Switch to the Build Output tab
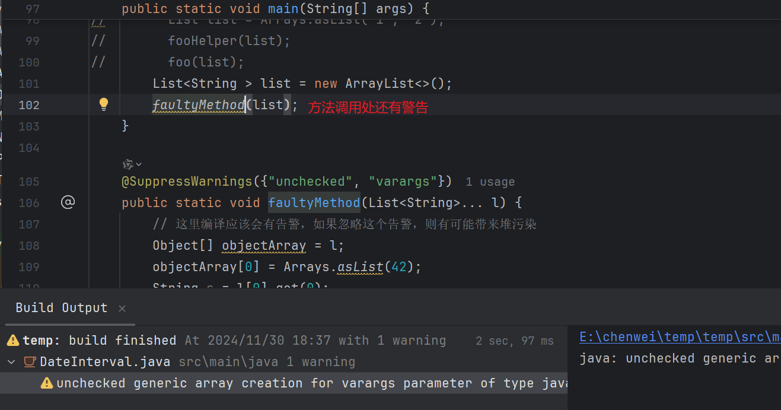 point(62,308)
